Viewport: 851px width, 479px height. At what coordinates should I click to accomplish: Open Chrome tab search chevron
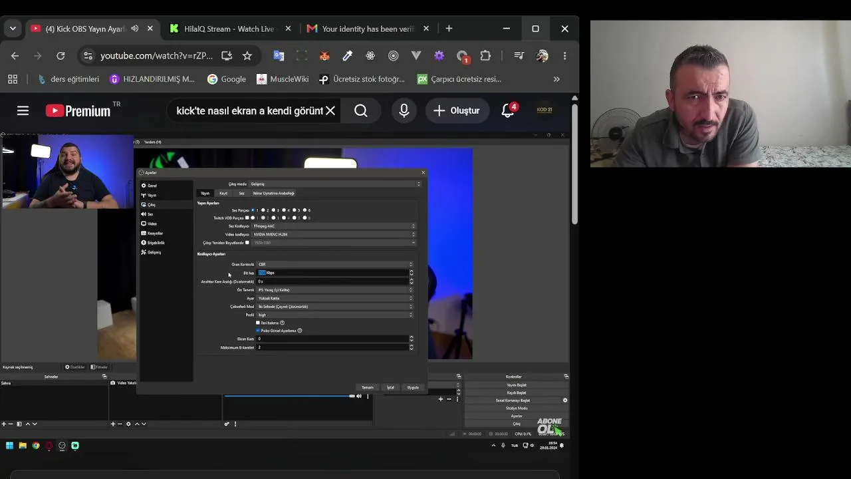pos(13,29)
